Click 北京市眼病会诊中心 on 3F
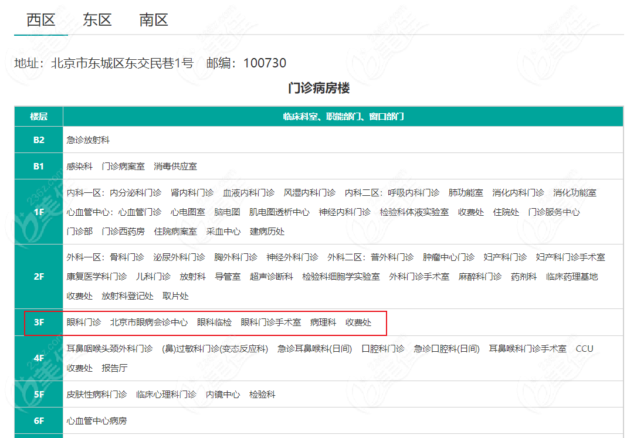The image size is (637, 438). click(x=149, y=322)
